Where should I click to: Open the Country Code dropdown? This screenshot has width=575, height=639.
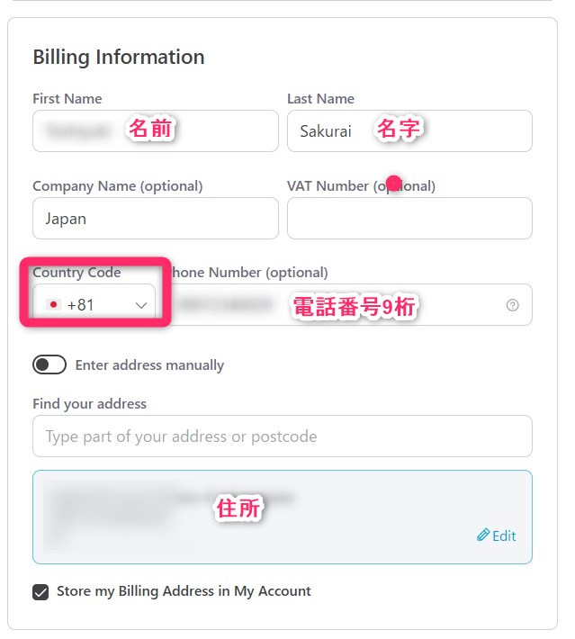click(94, 305)
